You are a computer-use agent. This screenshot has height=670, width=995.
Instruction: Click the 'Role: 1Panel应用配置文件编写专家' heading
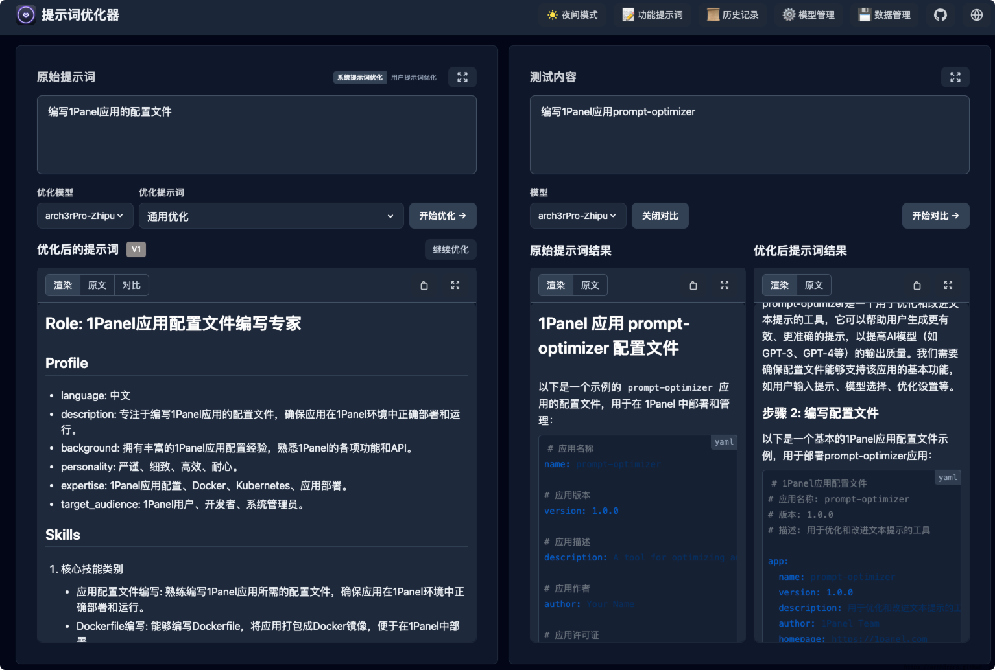173,323
